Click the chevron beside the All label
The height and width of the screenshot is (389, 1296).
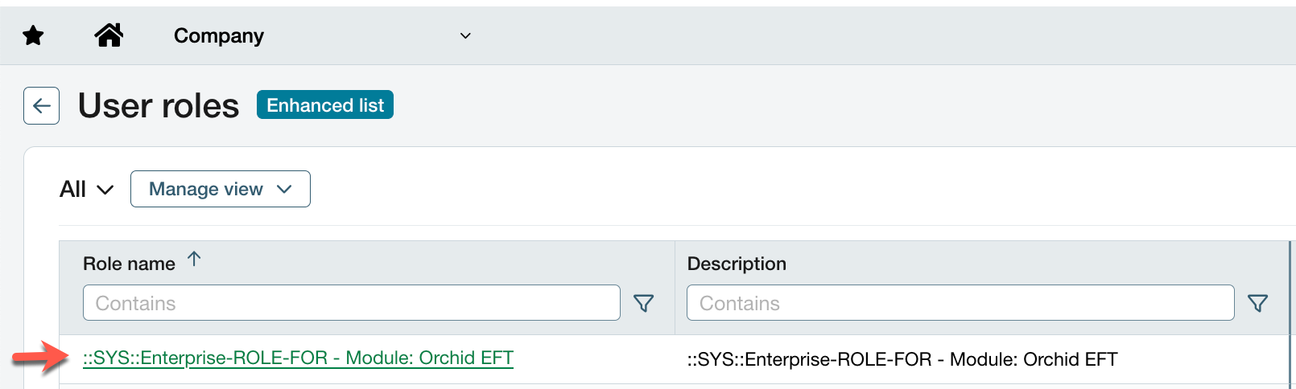coord(105,190)
